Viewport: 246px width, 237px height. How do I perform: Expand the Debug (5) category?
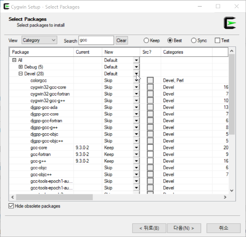[20, 67]
